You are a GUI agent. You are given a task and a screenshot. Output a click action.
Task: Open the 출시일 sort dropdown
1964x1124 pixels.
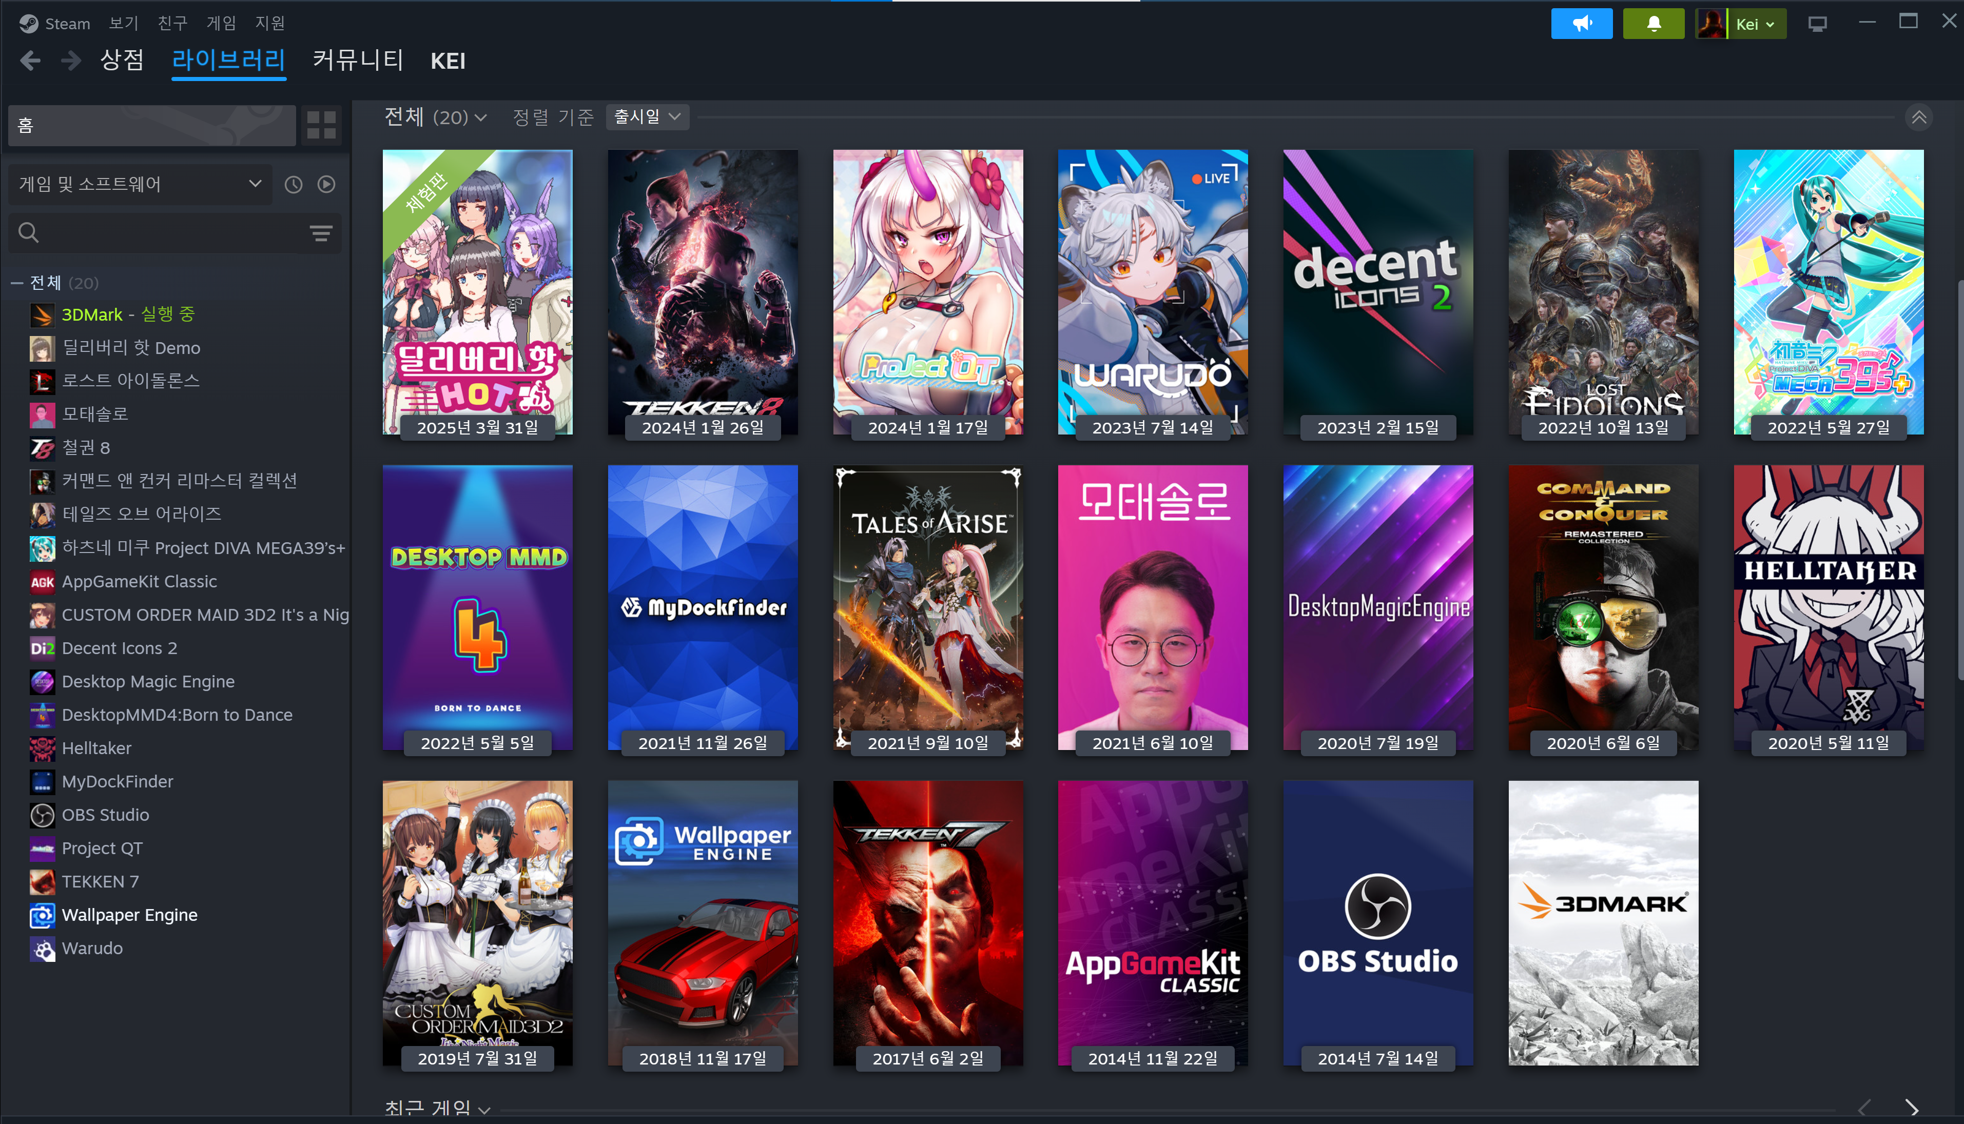coord(647,116)
